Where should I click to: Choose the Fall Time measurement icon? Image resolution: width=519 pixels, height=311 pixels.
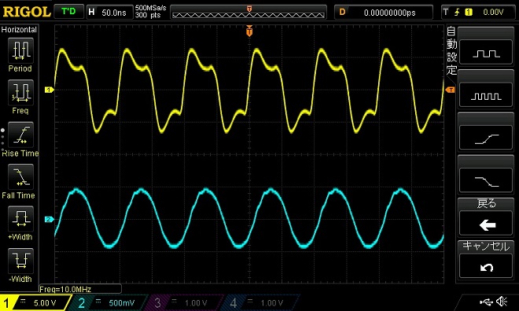(20, 177)
